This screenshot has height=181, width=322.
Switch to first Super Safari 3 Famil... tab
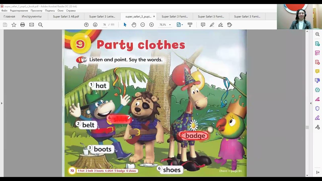[175, 16]
